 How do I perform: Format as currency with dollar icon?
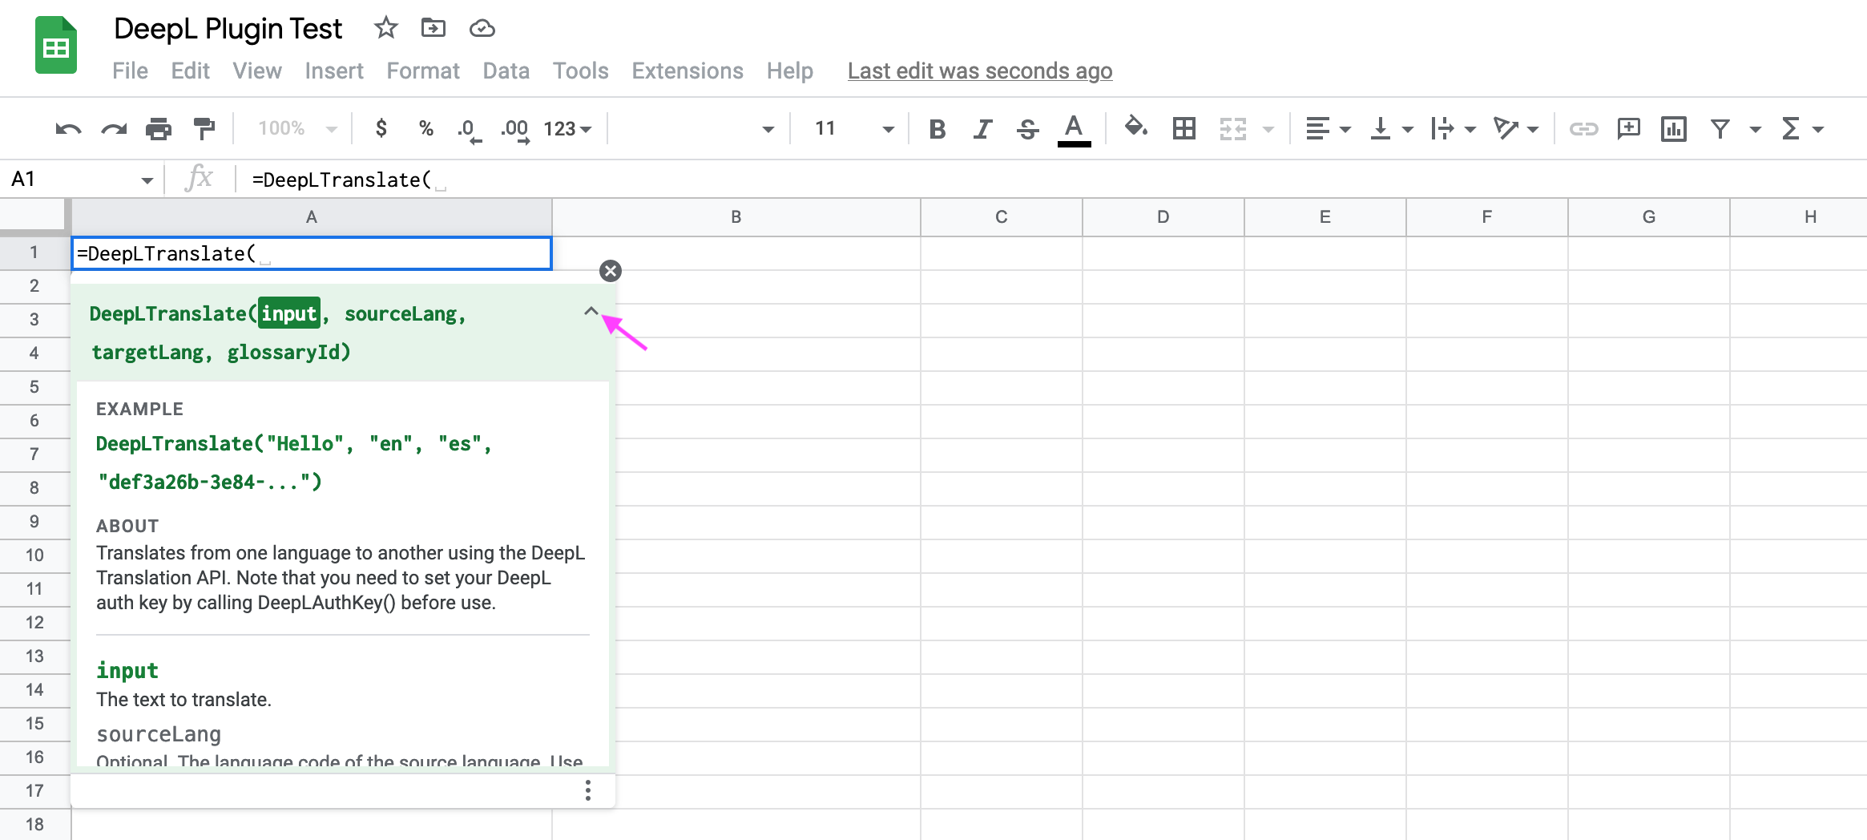coord(381,128)
